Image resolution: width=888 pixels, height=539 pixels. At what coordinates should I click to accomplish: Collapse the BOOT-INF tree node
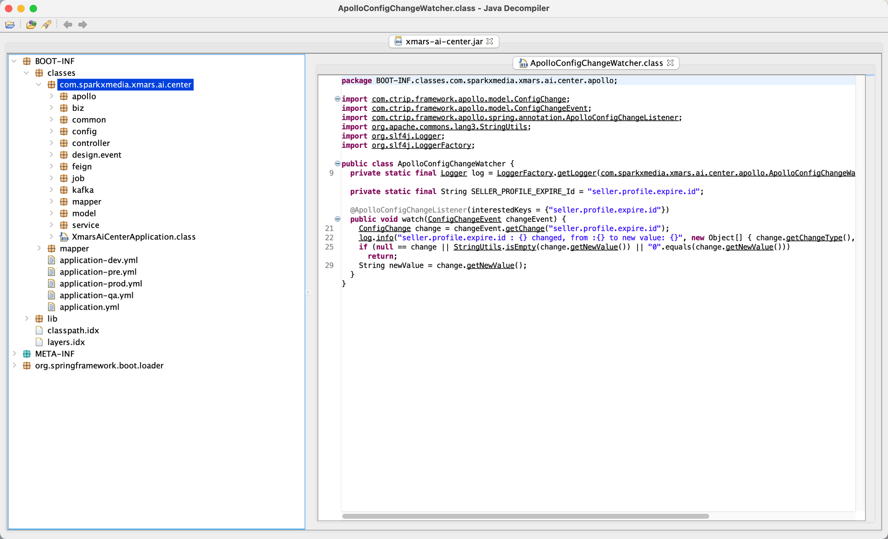[x=14, y=61]
